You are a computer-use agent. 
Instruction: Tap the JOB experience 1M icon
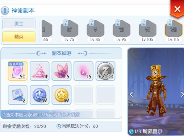tap(61, 95)
